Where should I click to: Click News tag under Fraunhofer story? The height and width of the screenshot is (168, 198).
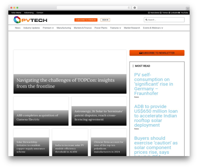(137, 97)
